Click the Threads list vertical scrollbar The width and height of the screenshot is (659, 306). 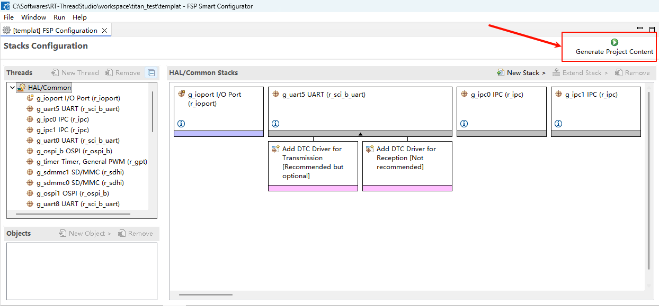[x=153, y=112]
